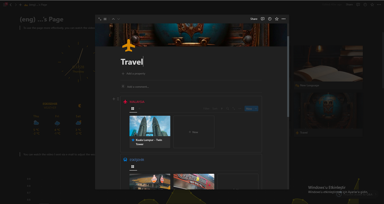384x204 pixels.
Task: Click the blue star on the Kuala Lumpur card
Action: 133,140
